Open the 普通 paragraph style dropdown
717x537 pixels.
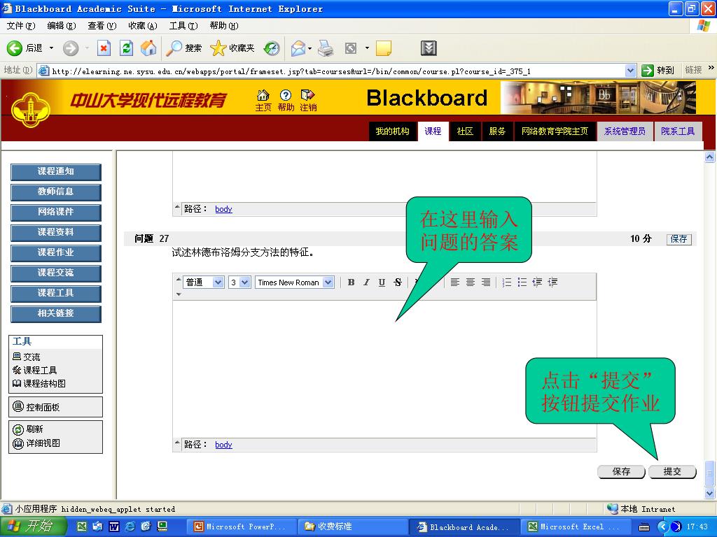coord(204,282)
